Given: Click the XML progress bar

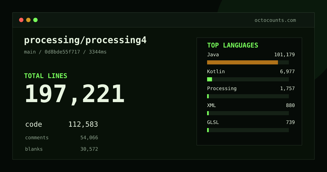Looking at the screenshot, I should point(248,113).
